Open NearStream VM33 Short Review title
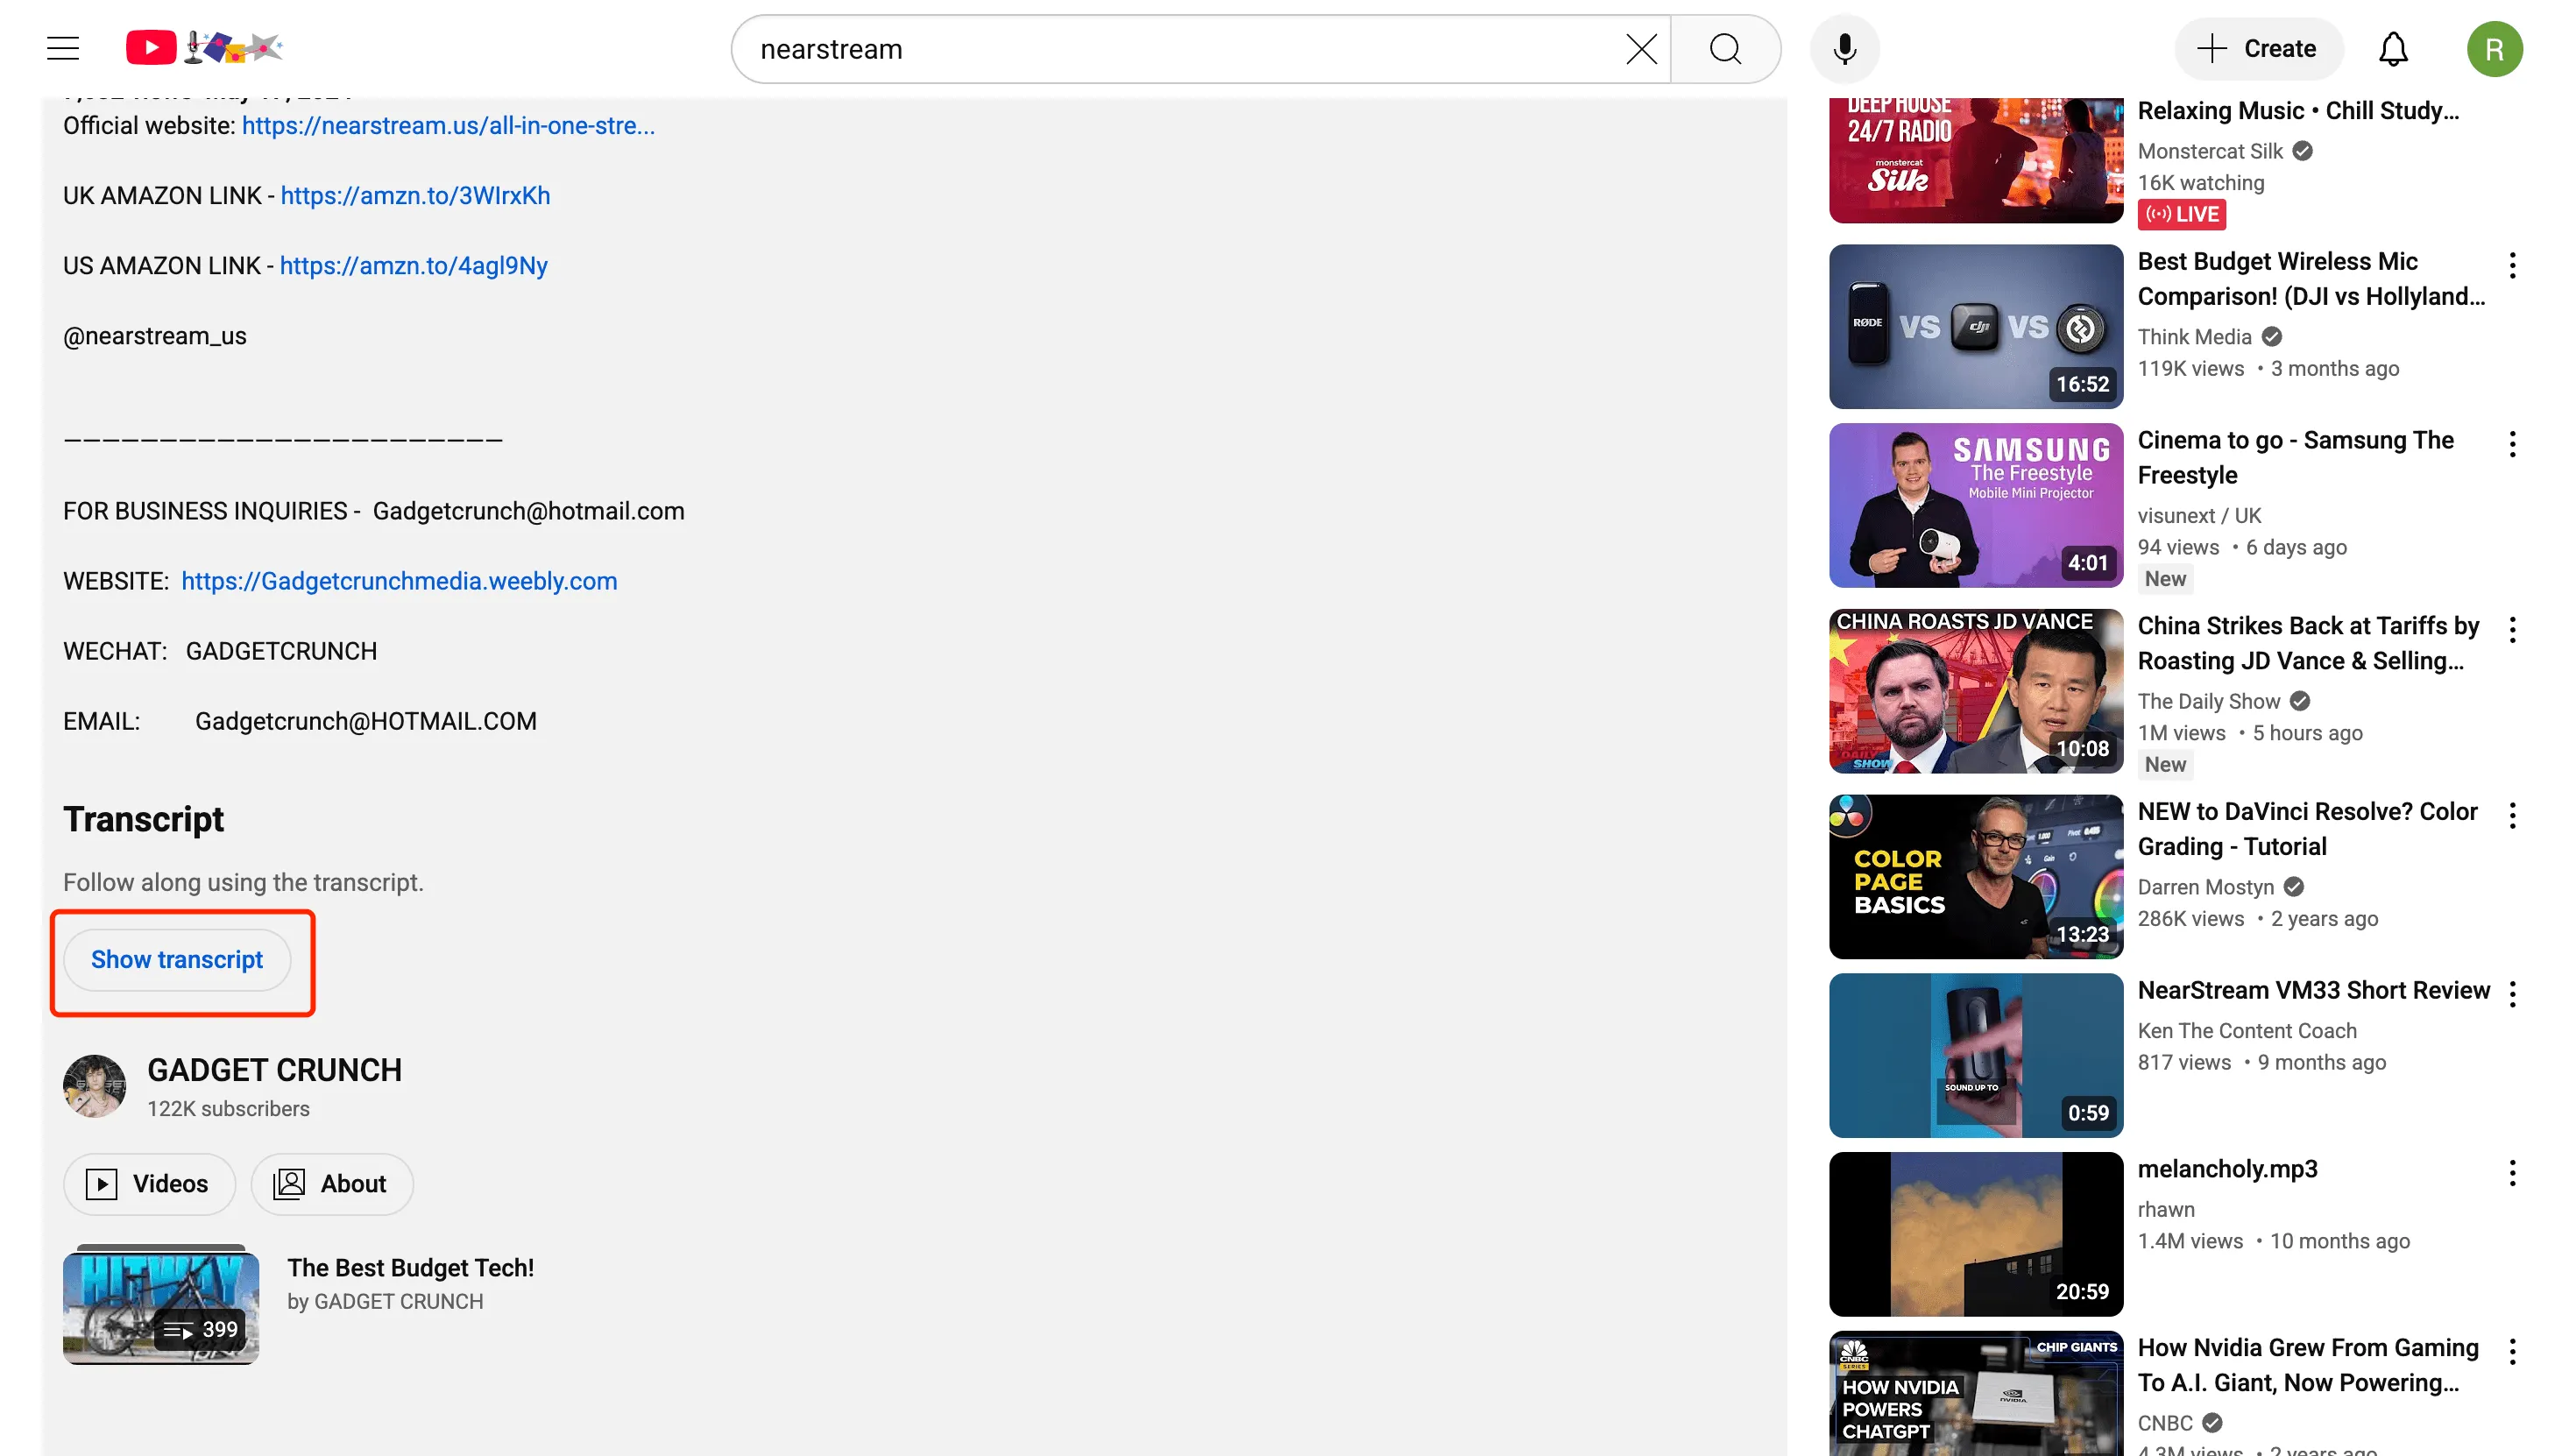 [2314, 990]
